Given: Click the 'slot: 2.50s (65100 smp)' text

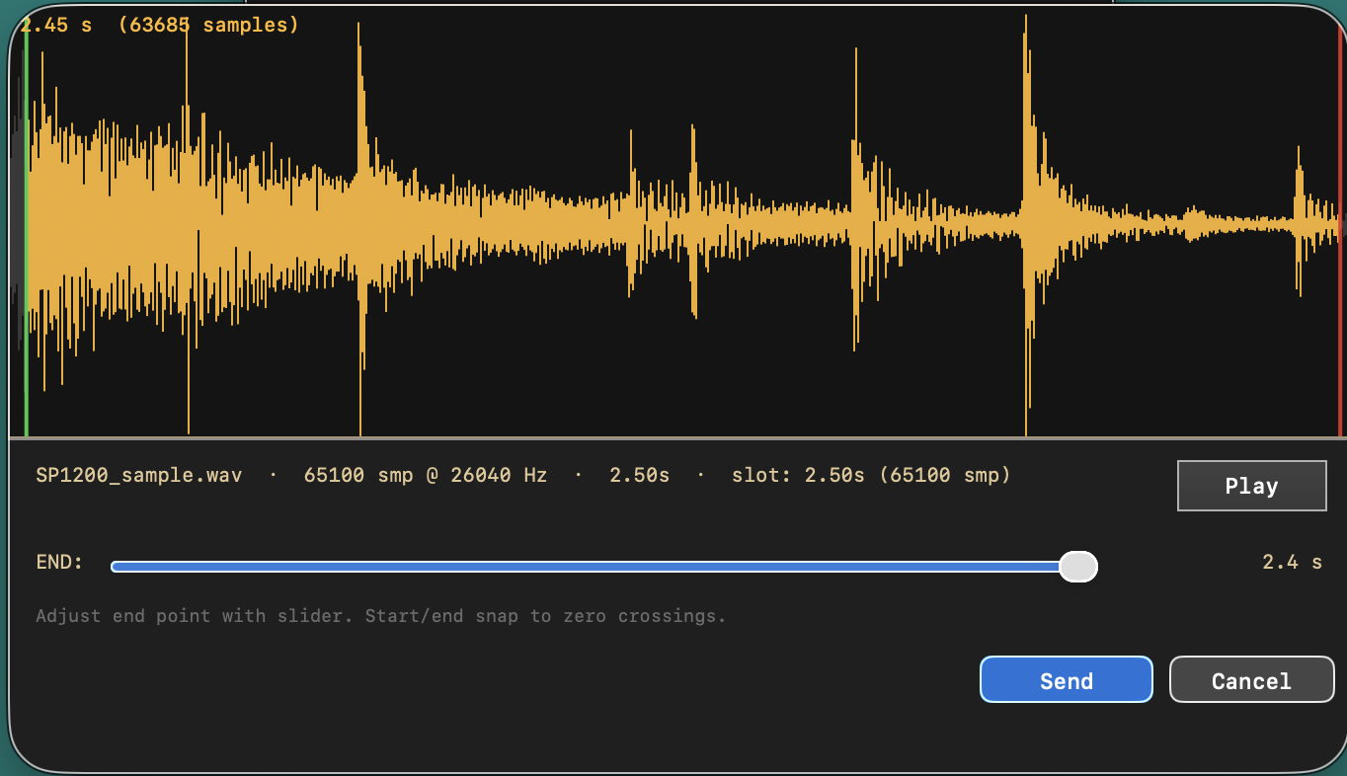Looking at the screenshot, I should click(871, 475).
